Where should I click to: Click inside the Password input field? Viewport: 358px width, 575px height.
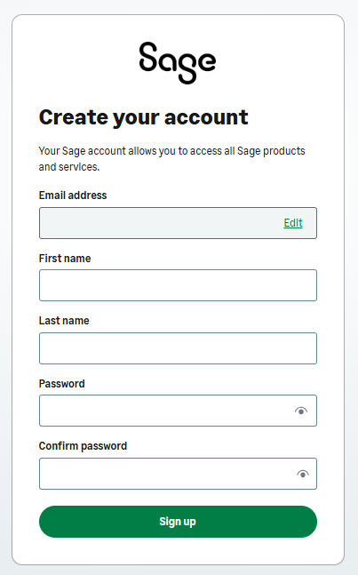(x=167, y=411)
